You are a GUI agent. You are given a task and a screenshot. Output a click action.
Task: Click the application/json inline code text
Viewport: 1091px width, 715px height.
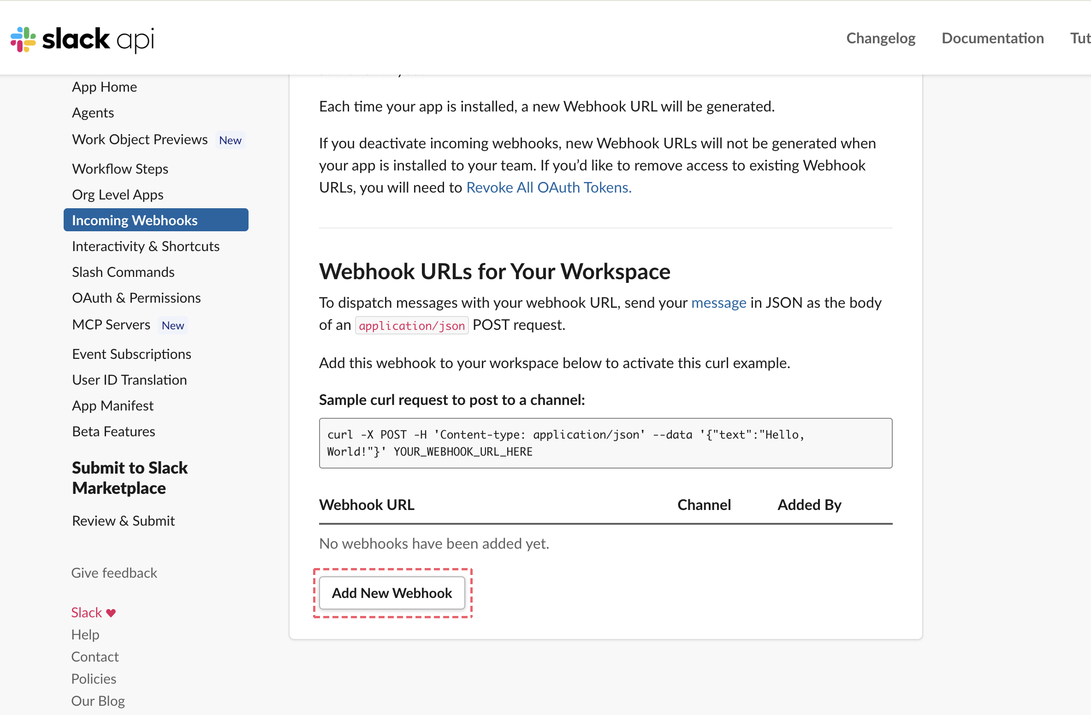point(412,325)
